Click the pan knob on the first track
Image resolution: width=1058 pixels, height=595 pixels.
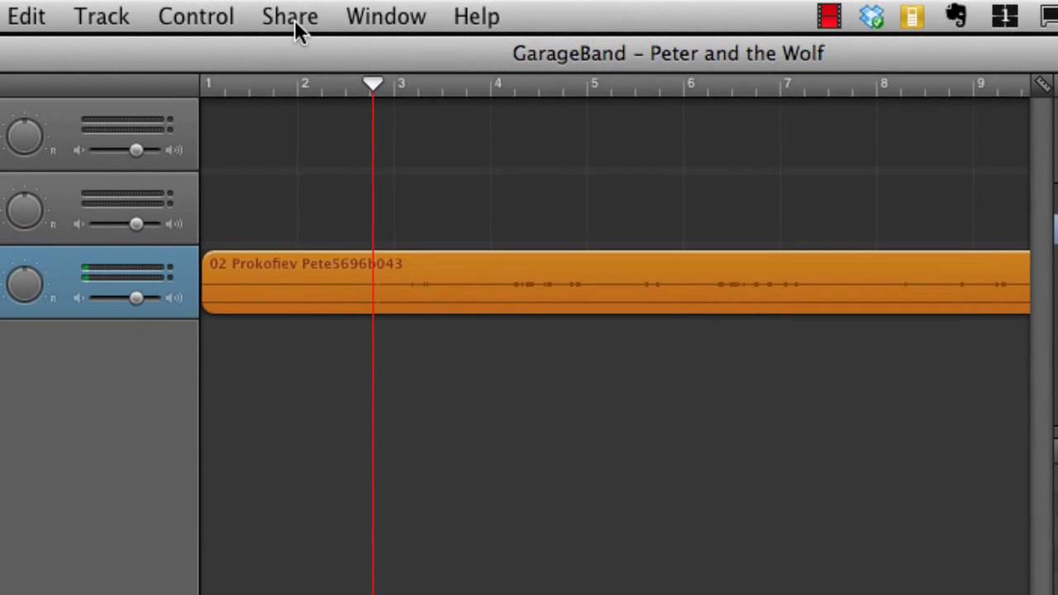point(25,136)
